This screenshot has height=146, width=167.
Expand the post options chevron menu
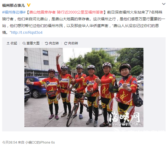pos(163,4)
